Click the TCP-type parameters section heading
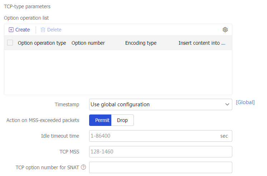267x176 pixels. [27, 6]
